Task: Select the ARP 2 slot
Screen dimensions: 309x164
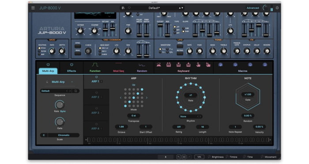Action: click(x=96, y=97)
